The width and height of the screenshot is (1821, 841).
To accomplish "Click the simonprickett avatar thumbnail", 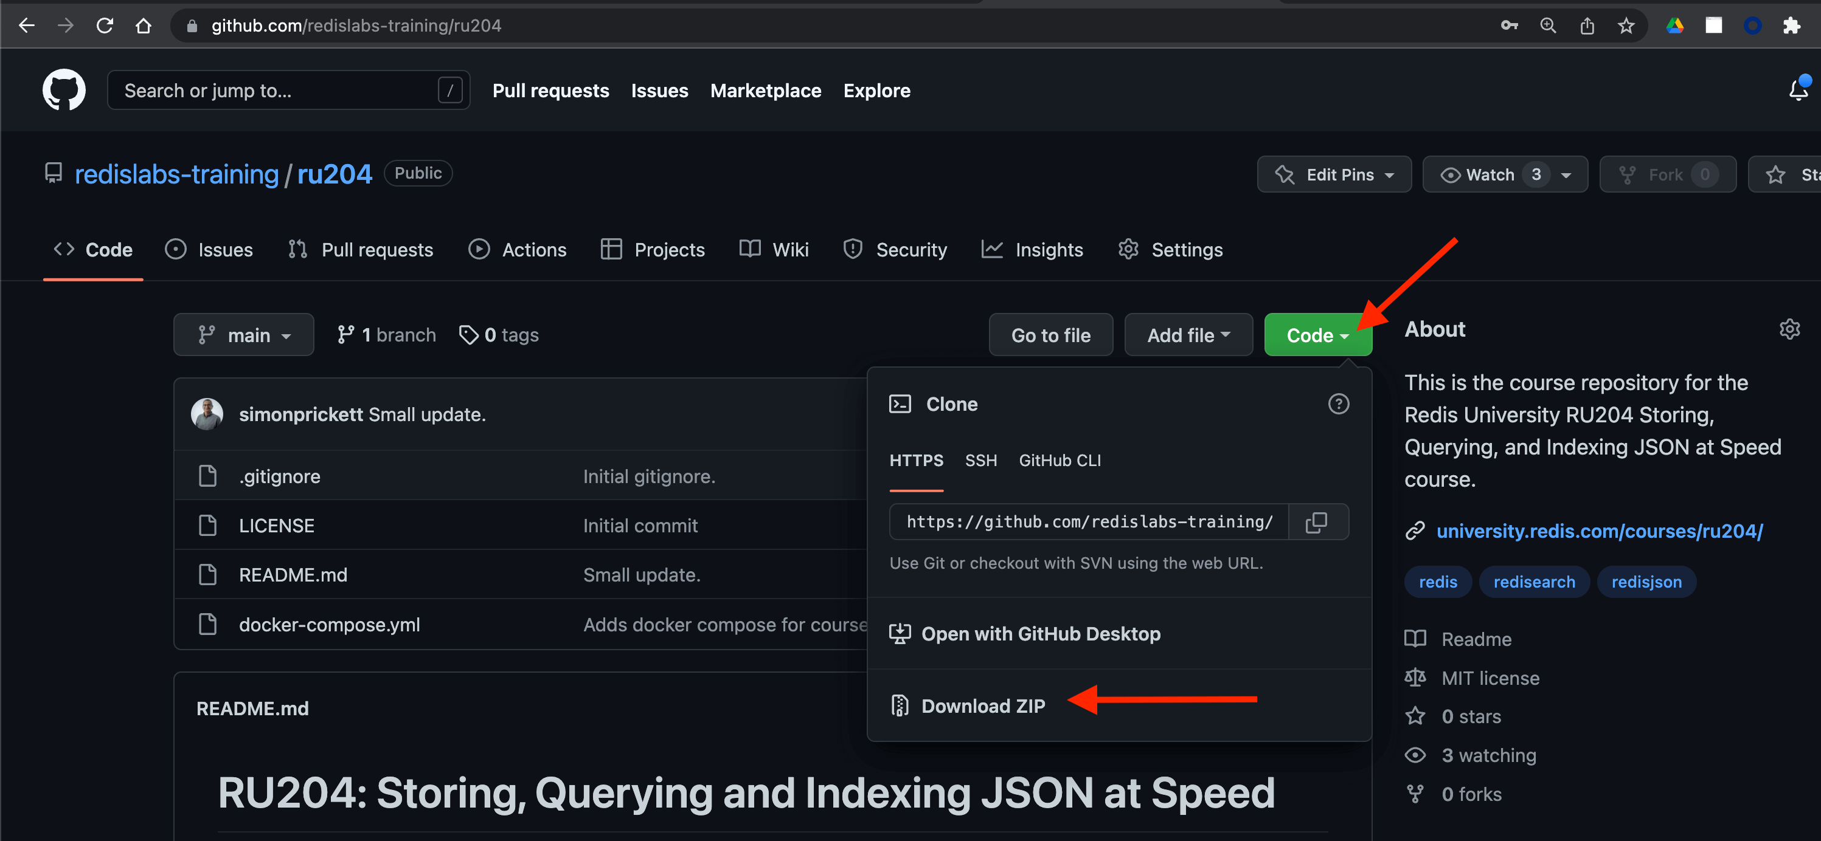I will 207,414.
